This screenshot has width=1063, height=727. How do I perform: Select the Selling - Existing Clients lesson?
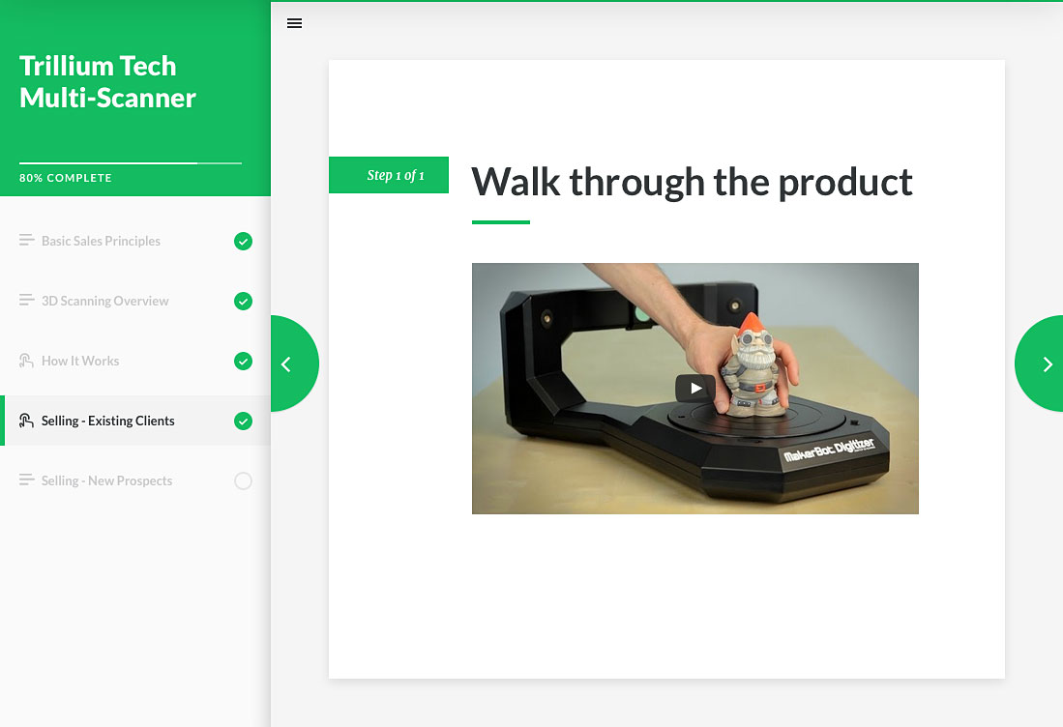point(135,421)
